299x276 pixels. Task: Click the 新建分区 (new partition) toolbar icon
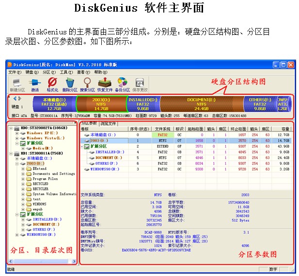17,85
